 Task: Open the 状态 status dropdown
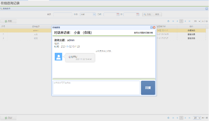click(88, 14)
